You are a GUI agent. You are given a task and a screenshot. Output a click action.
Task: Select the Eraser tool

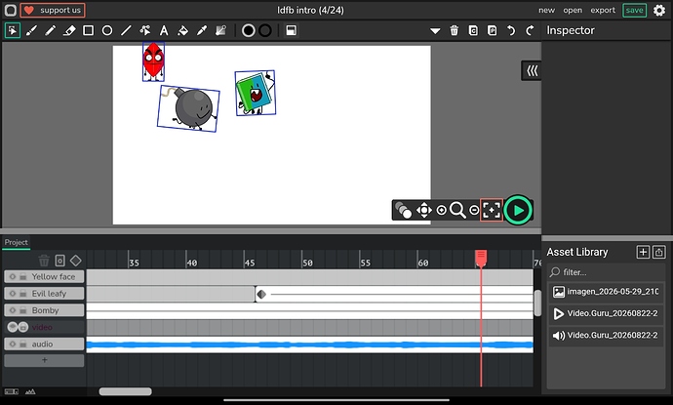coord(69,30)
